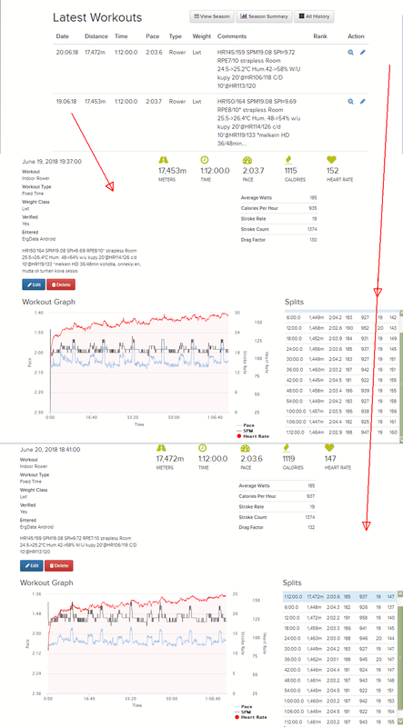The image size is (403, 727).
Task: Select split row 48:00.0 with 1,458m
Action: [341, 391]
